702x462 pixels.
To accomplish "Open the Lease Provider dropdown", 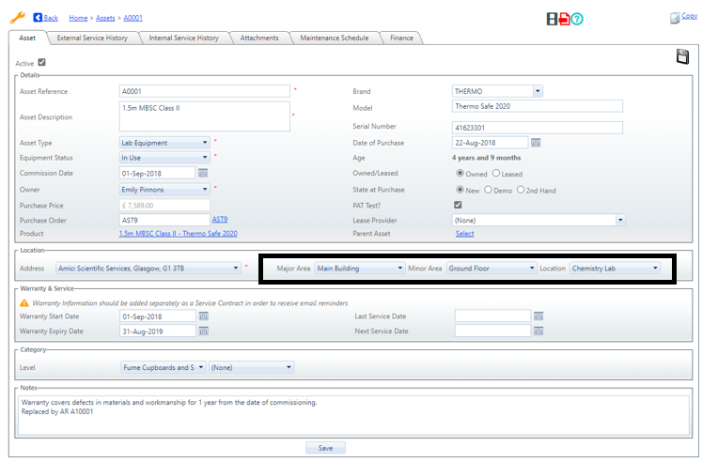I will point(538,220).
